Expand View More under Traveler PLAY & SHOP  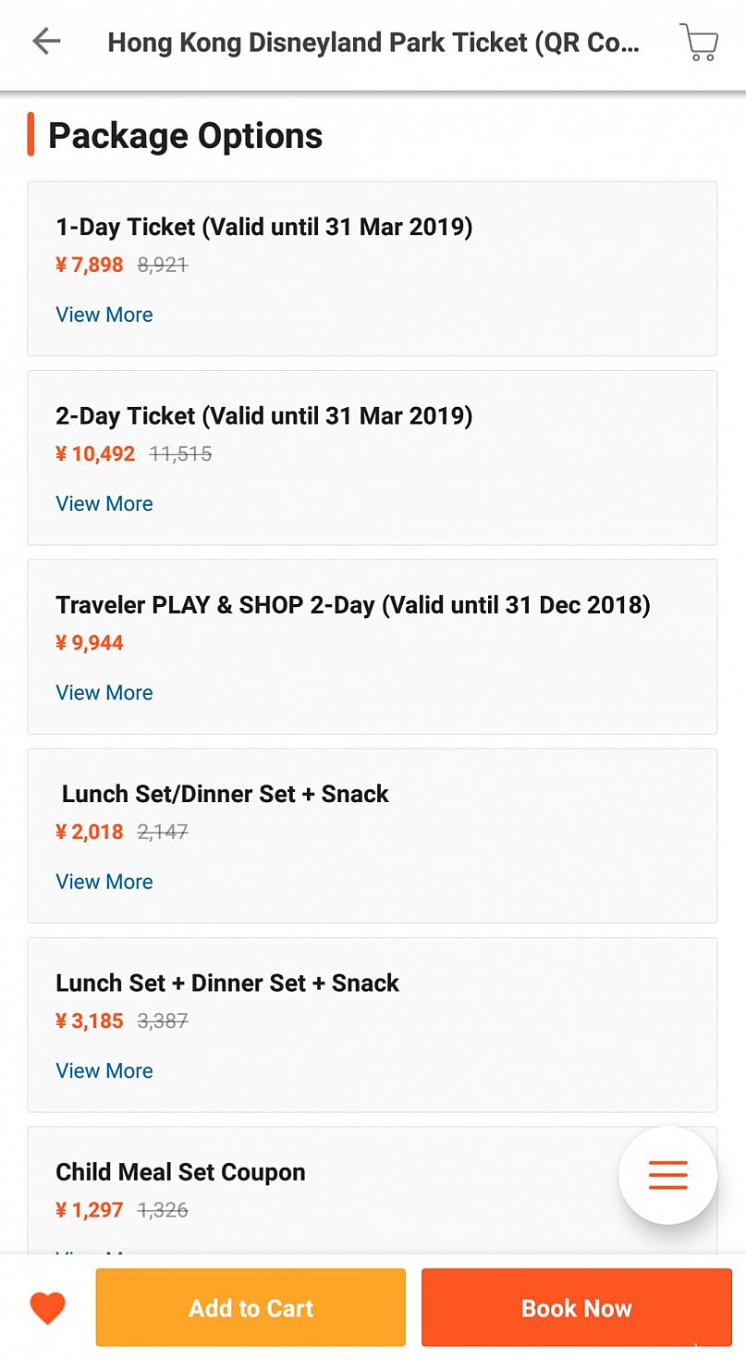click(104, 692)
